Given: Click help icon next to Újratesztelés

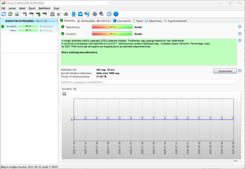Looking at the screenshot, I should [240, 71].
